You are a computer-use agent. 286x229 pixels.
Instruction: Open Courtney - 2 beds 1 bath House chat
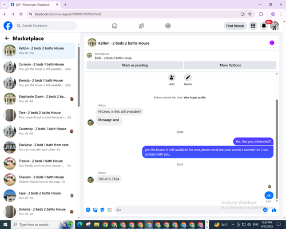coord(38,131)
